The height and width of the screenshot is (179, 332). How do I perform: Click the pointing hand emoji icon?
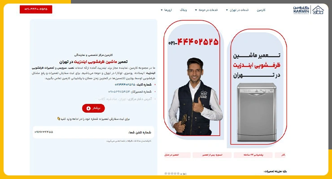click(x=59, y=119)
